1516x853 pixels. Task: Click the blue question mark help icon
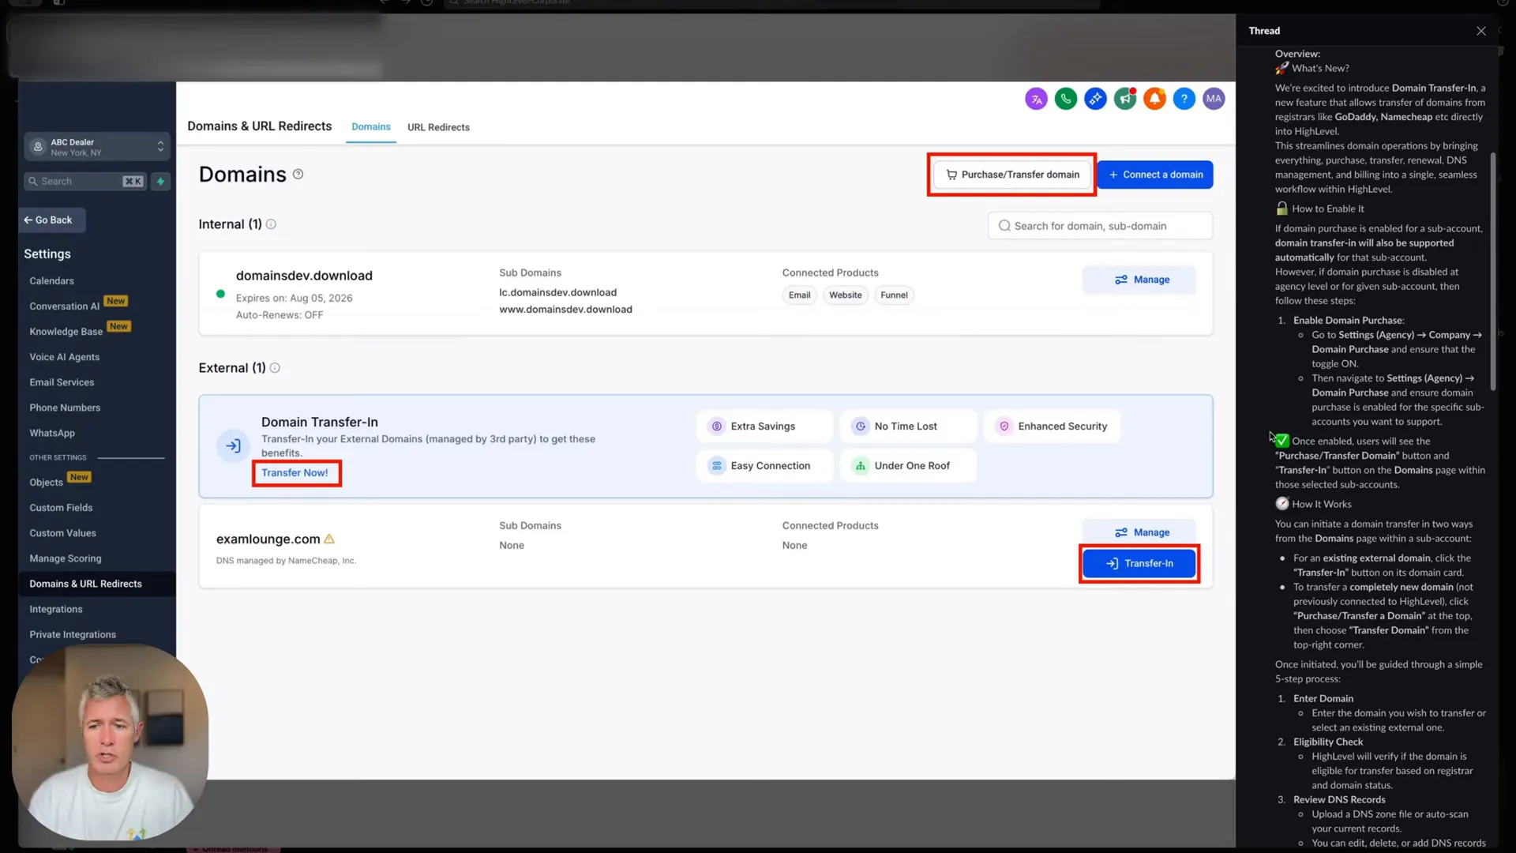(x=1184, y=99)
